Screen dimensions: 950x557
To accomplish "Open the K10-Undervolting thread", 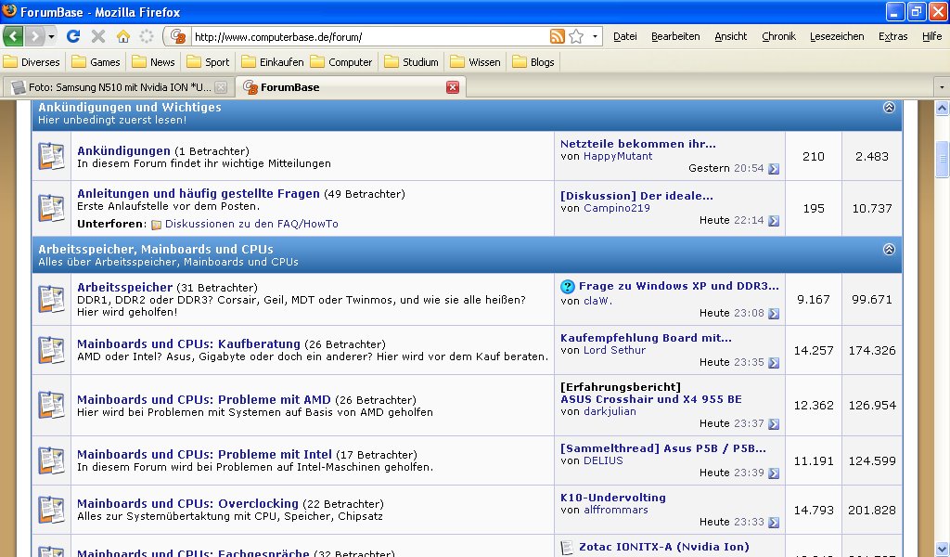I will (x=612, y=498).
